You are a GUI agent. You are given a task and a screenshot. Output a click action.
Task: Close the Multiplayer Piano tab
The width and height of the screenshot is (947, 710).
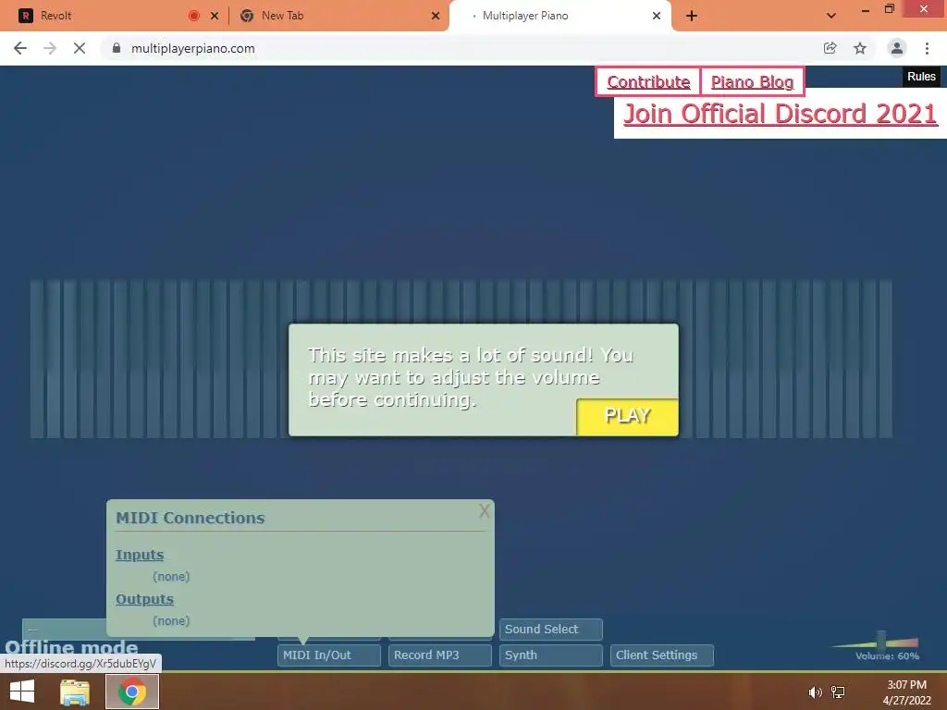[x=657, y=16]
